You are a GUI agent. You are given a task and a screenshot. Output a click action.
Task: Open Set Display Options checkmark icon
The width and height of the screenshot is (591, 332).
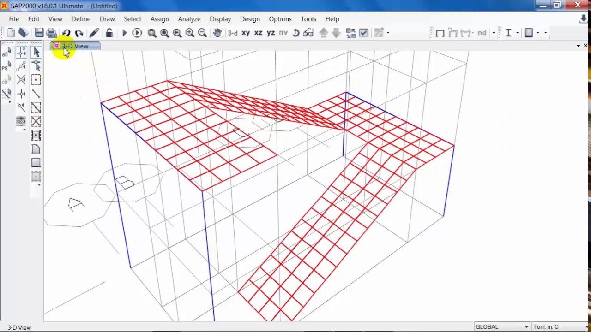click(x=364, y=33)
